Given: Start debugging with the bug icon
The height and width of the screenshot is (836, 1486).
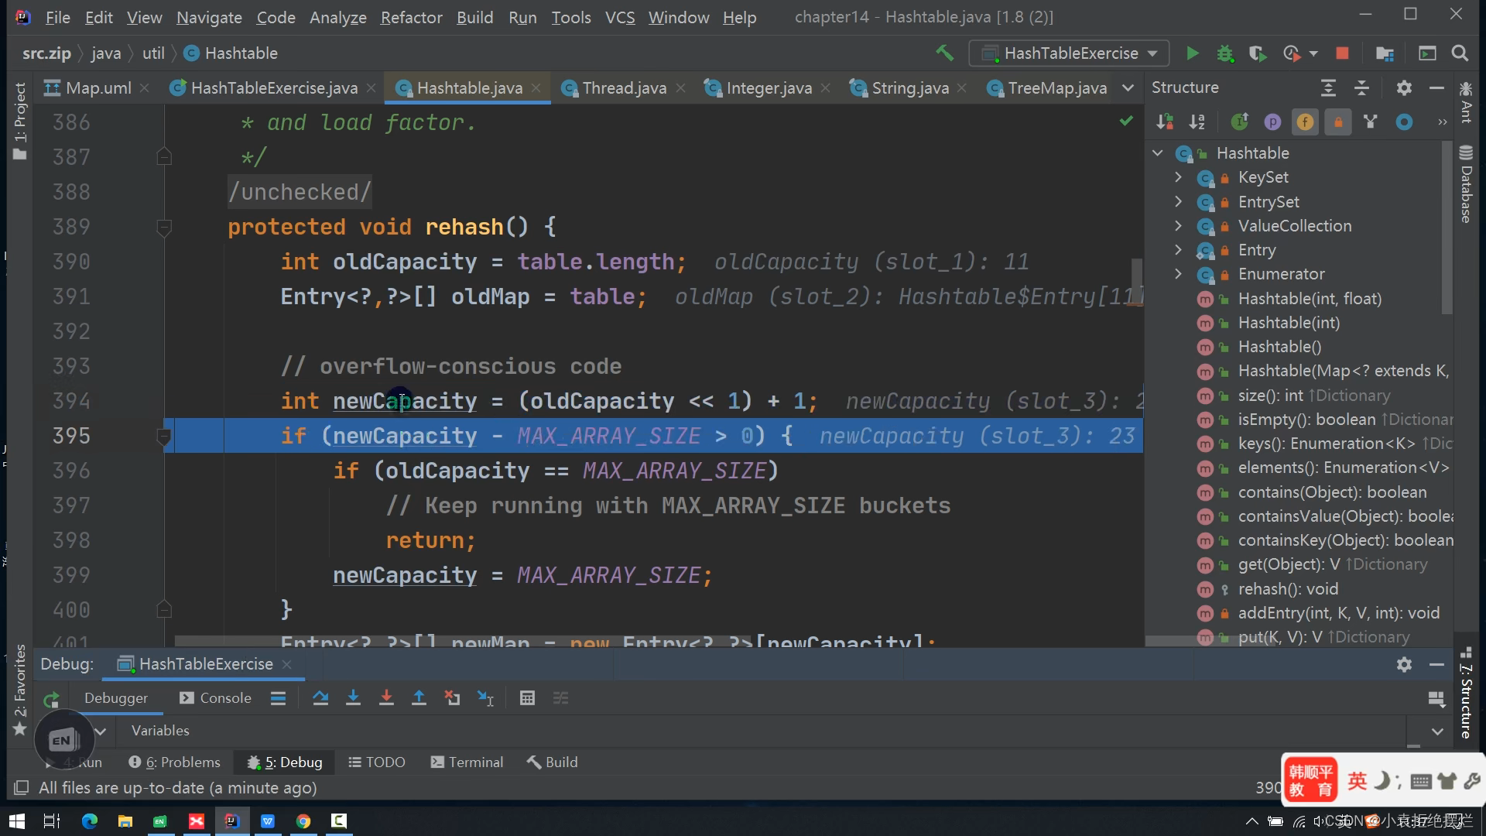Looking at the screenshot, I should tap(1225, 53).
